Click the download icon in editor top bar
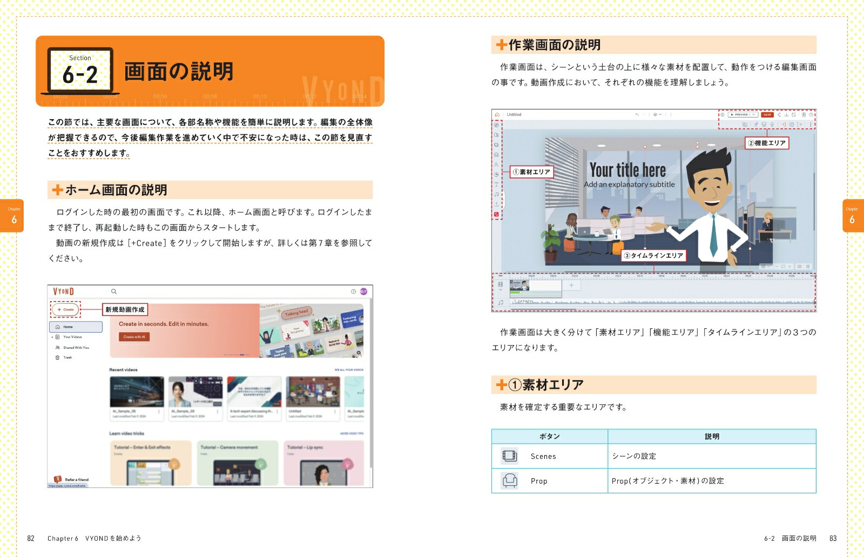This screenshot has width=864, height=557. [786, 114]
